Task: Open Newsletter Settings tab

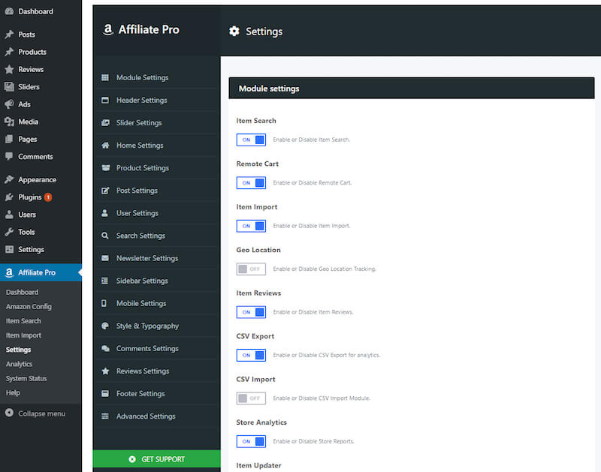Action: coord(146,258)
